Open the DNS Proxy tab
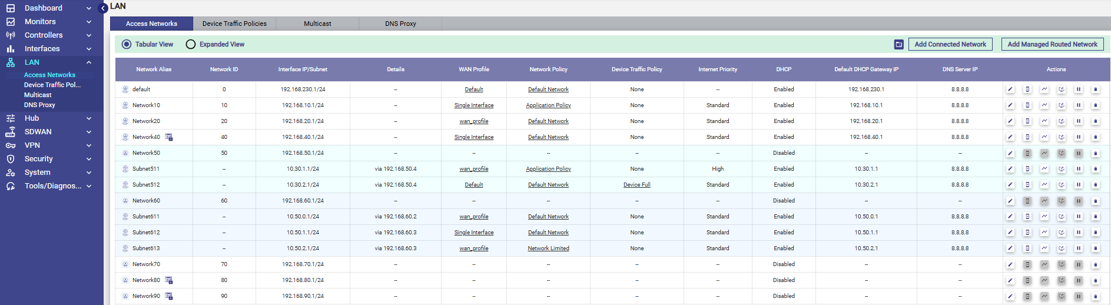This screenshot has height=305, width=1111. tap(400, 24)
